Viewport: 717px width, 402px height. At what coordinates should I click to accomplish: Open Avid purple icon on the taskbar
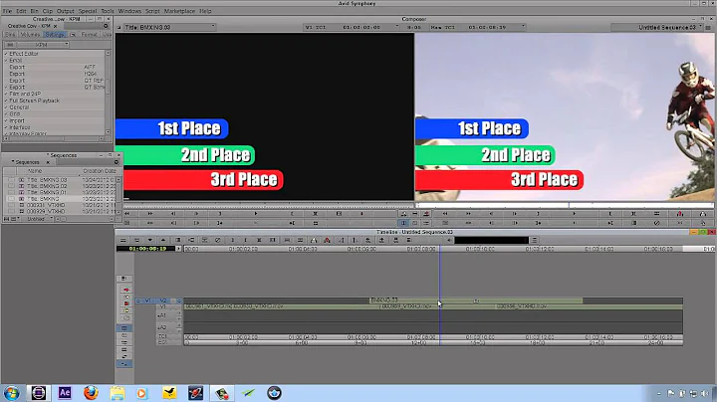39,392
